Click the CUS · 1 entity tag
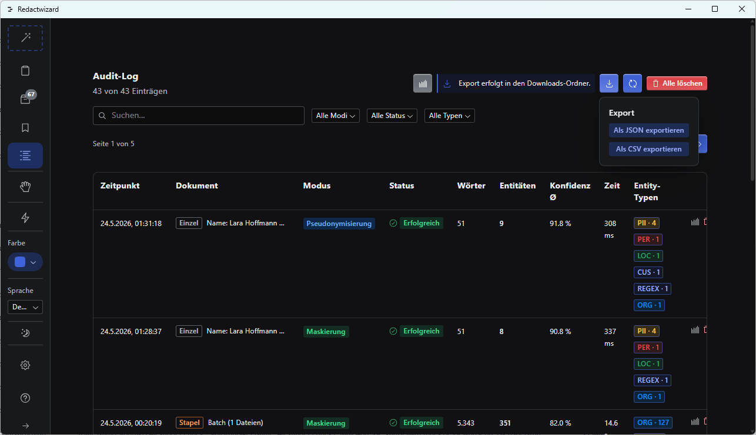The height and width of the screenshot is (435, 756). click(649, 272)
